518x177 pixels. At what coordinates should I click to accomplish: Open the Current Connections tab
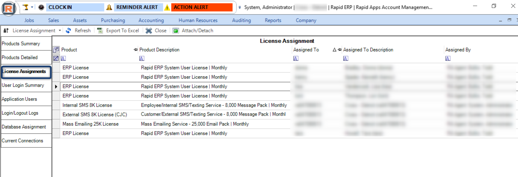pos(26,141)
